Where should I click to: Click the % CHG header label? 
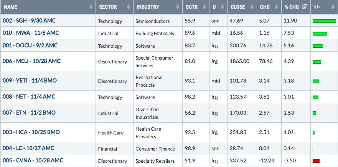pyautogui.click(x=292, y=7)
